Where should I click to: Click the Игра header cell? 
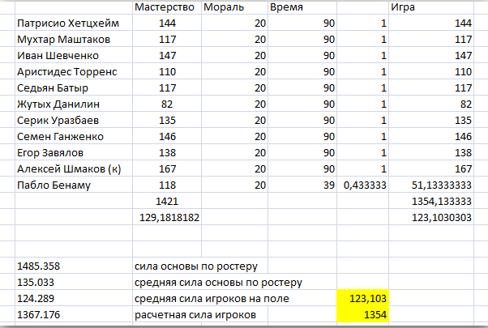(438, 7)
